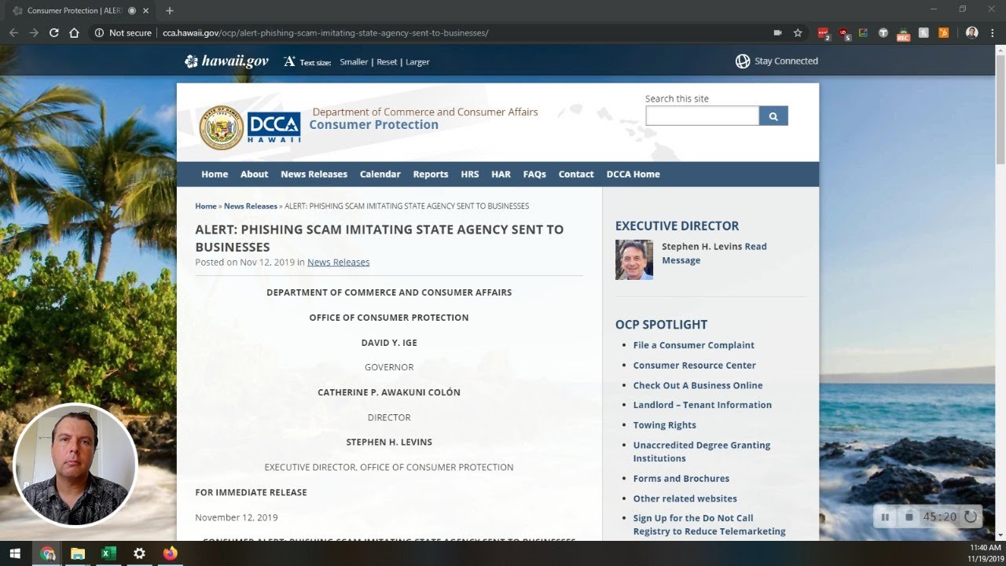Open the DCCA Home navigation item

coord(633,175)
